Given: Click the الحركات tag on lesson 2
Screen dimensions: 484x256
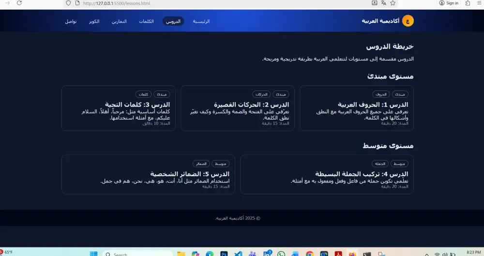Looking at the screenshot, I should 261,94.
